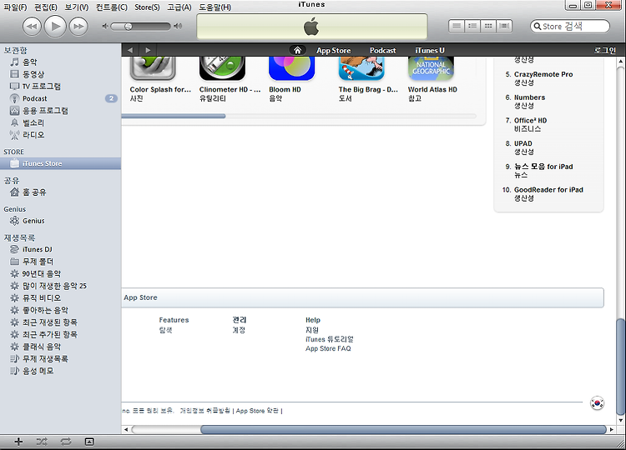Open the 컨트롤(C) menu

coord(112,7)
